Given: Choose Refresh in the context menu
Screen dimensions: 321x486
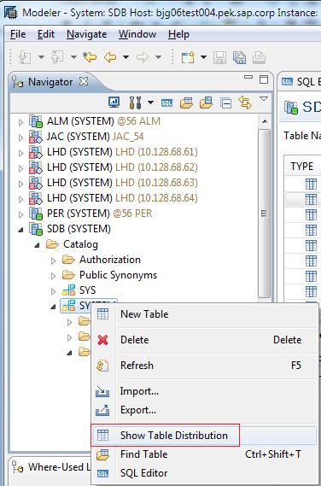Looking at the screenshot, I should [x=137, y=365].
